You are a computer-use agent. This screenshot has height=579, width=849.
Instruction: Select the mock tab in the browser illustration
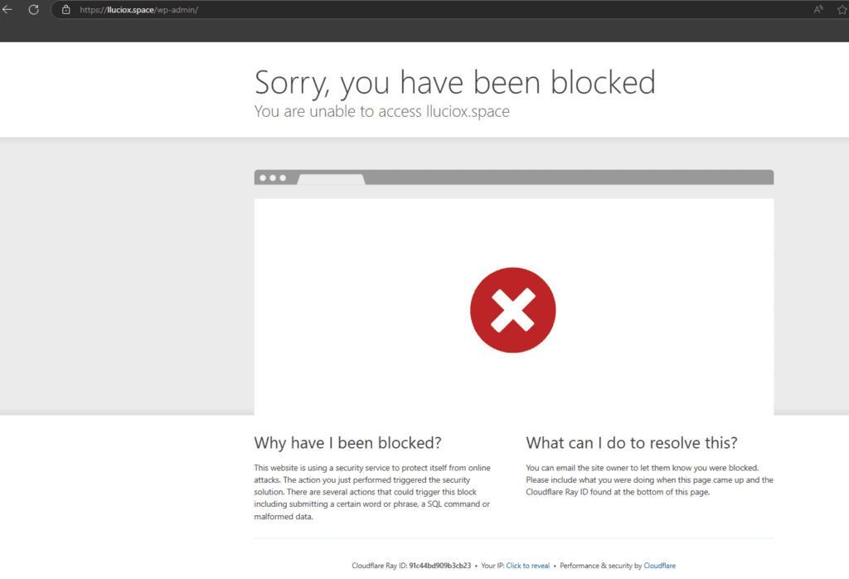coord(331,179)
